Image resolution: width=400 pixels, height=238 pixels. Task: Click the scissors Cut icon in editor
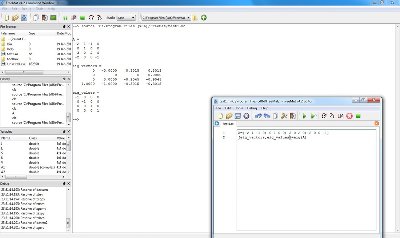point(284,116)
